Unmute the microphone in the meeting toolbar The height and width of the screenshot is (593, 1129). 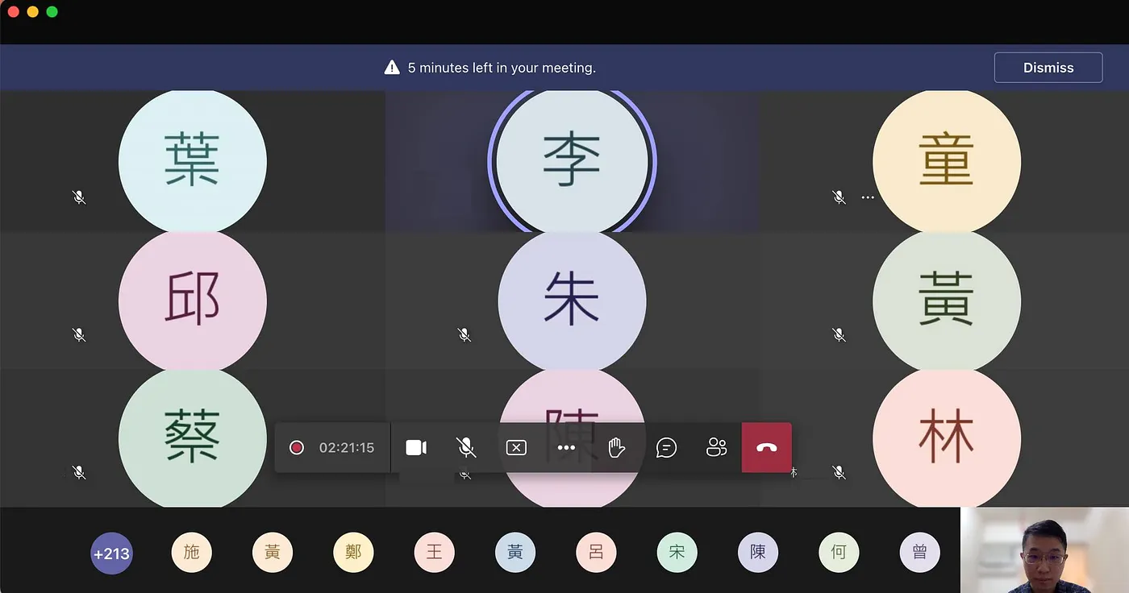466,447
